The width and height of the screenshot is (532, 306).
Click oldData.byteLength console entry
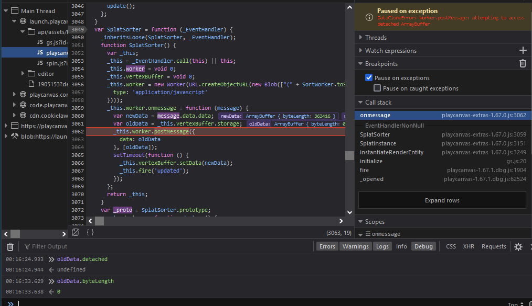point(85,281)
